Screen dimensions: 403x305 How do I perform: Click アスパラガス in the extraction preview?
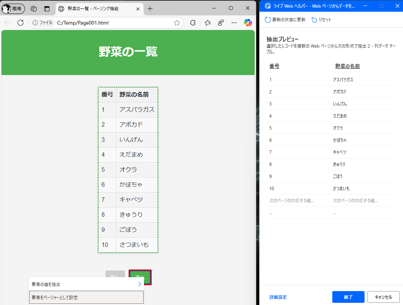pos(343,80)
